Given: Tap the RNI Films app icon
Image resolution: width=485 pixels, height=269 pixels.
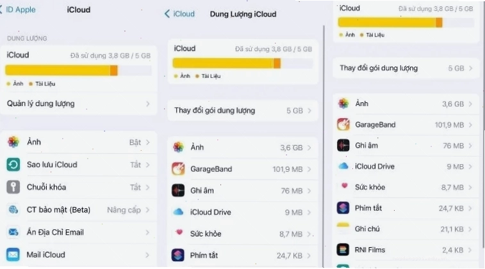Looking at the screenshot, I should pos(343,250).
